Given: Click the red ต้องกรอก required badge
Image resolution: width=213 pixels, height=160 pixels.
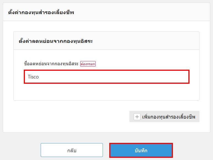Looking at the screenshot, I should tap(88, 64).
